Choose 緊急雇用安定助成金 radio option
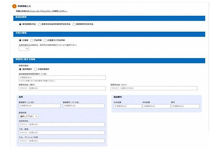This screenshot has height=149, width=219. [74, 24]
